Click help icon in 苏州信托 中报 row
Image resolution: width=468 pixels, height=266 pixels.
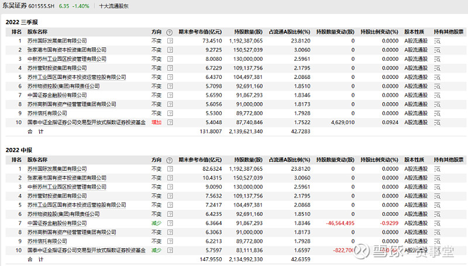pos(170,241)
